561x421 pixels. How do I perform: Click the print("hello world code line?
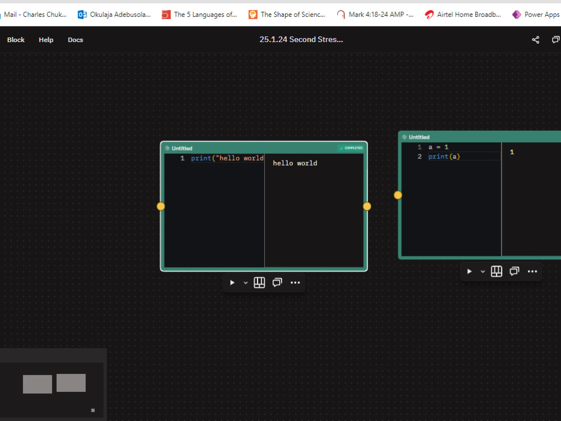(x=227, y=158)
